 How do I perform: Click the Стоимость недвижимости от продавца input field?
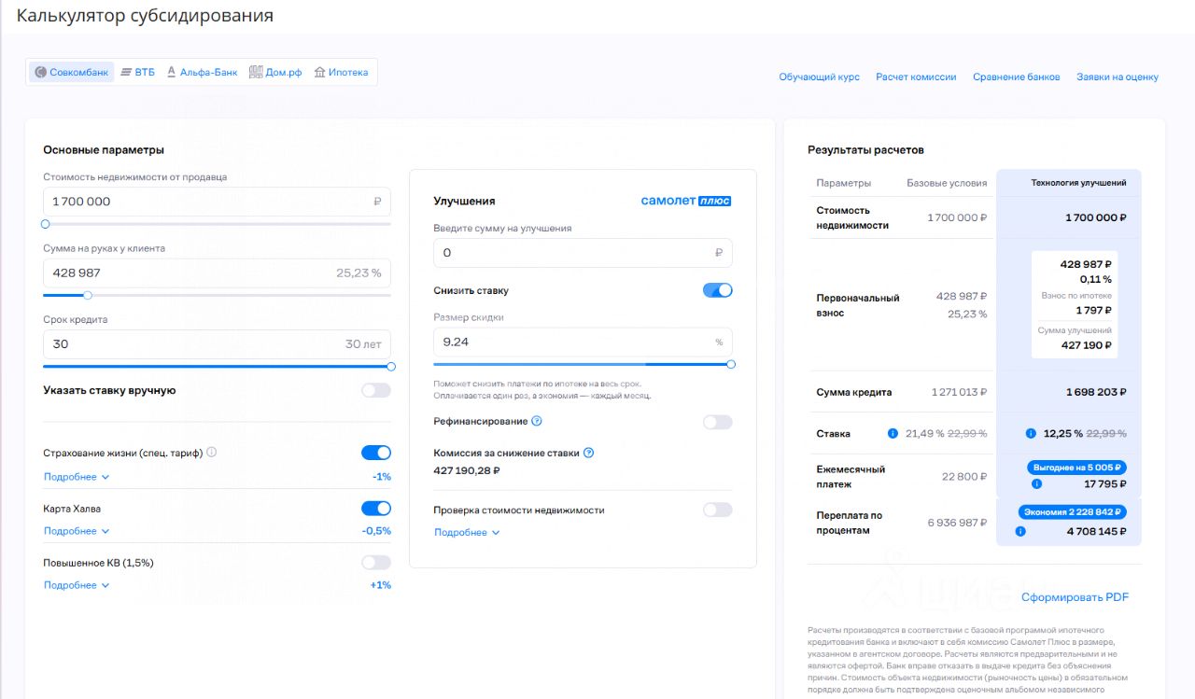(205, 202)
